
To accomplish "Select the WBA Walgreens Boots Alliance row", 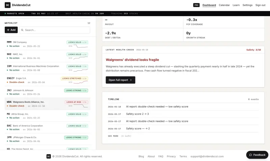I will 48,104.
